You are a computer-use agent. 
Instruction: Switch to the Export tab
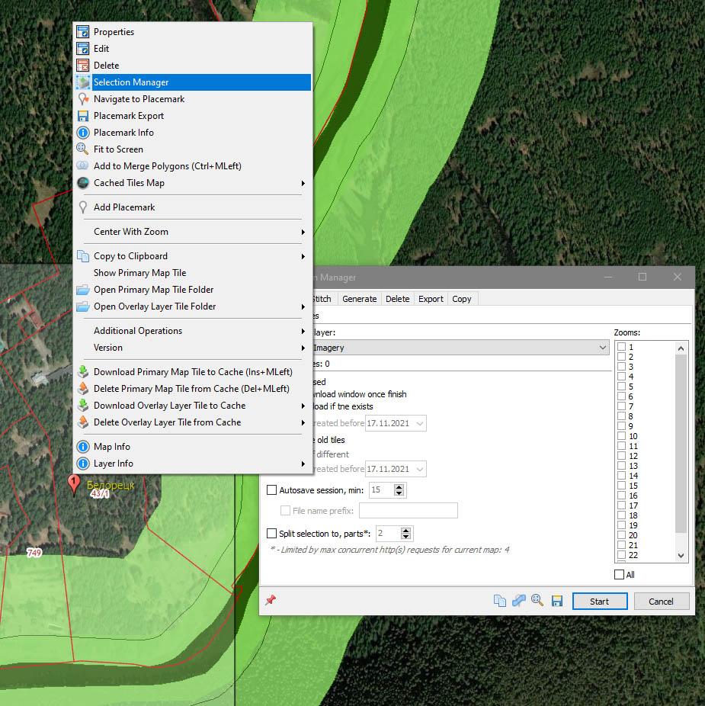431,299
